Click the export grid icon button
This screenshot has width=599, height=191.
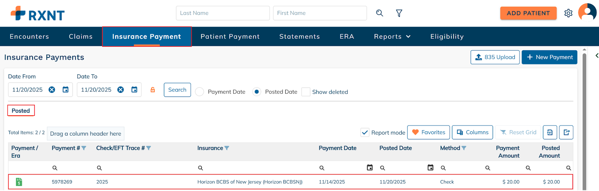pos(566,132)
